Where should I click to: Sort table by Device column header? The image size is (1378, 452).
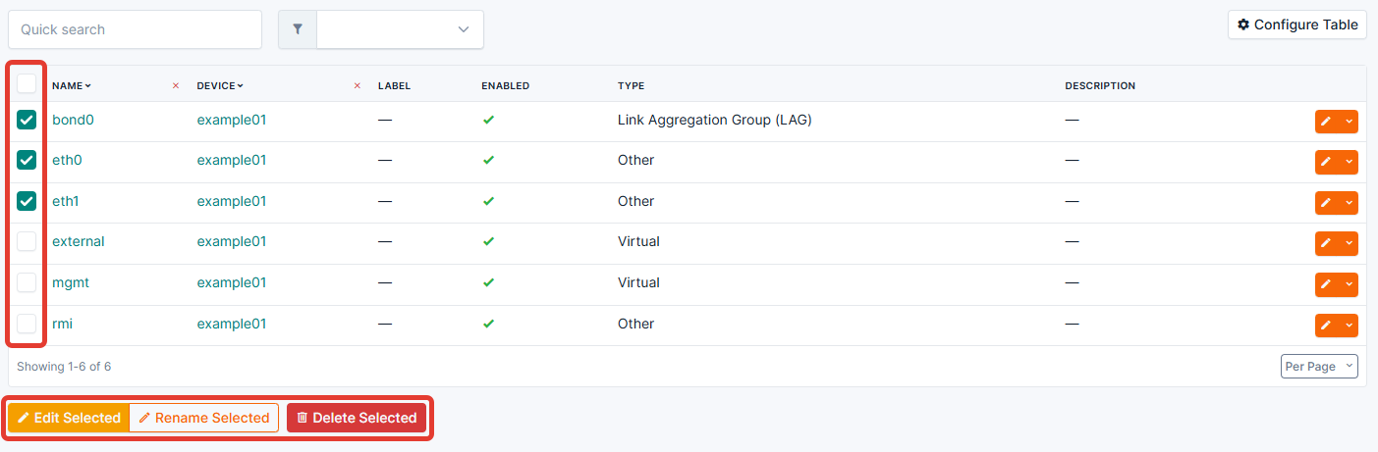(x=220, y=86)
